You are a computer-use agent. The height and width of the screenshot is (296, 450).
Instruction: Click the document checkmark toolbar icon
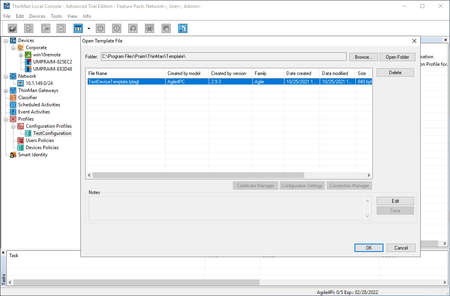click(x=61, y=29)
